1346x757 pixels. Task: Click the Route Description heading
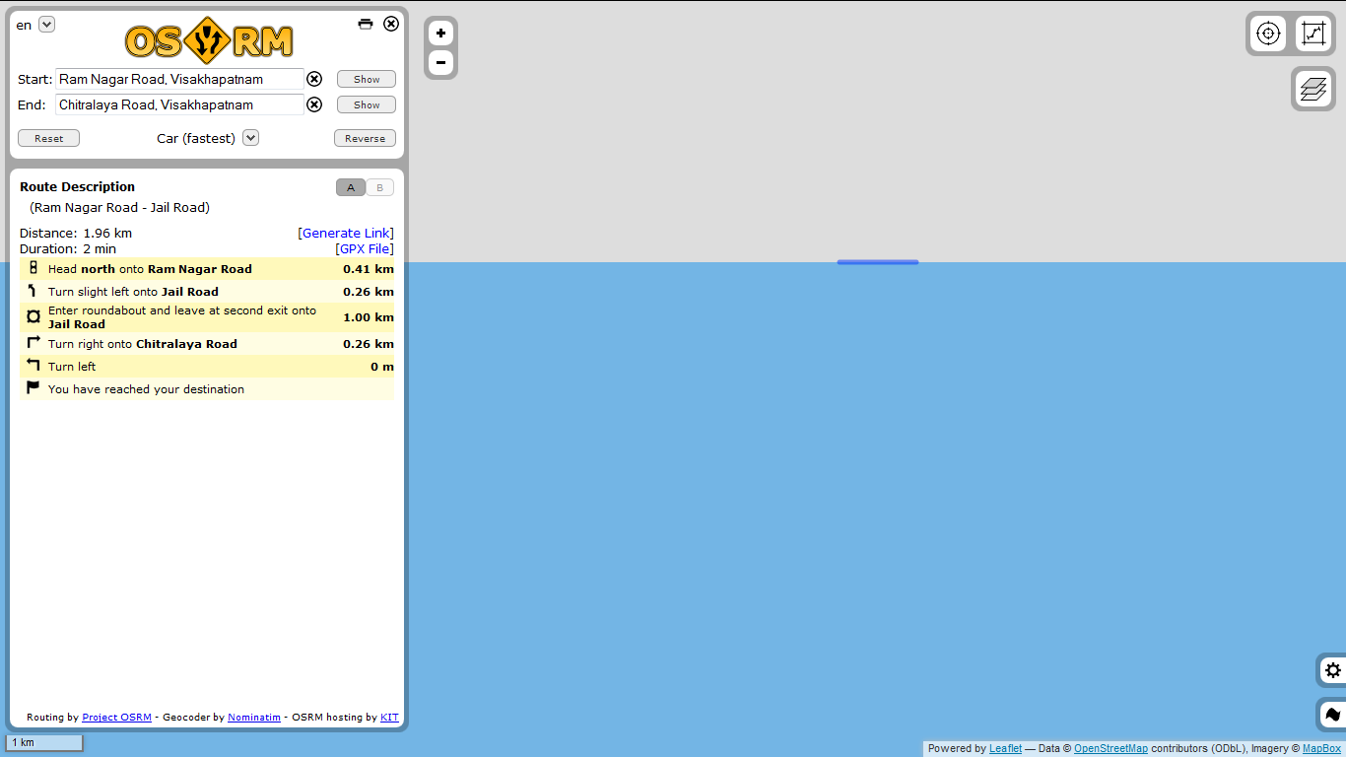tap(77, 186)
